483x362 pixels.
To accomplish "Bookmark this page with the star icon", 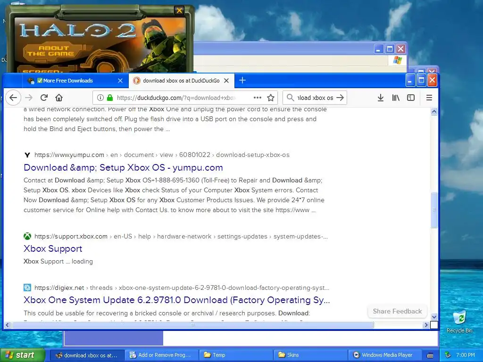I will pos(271,98).
